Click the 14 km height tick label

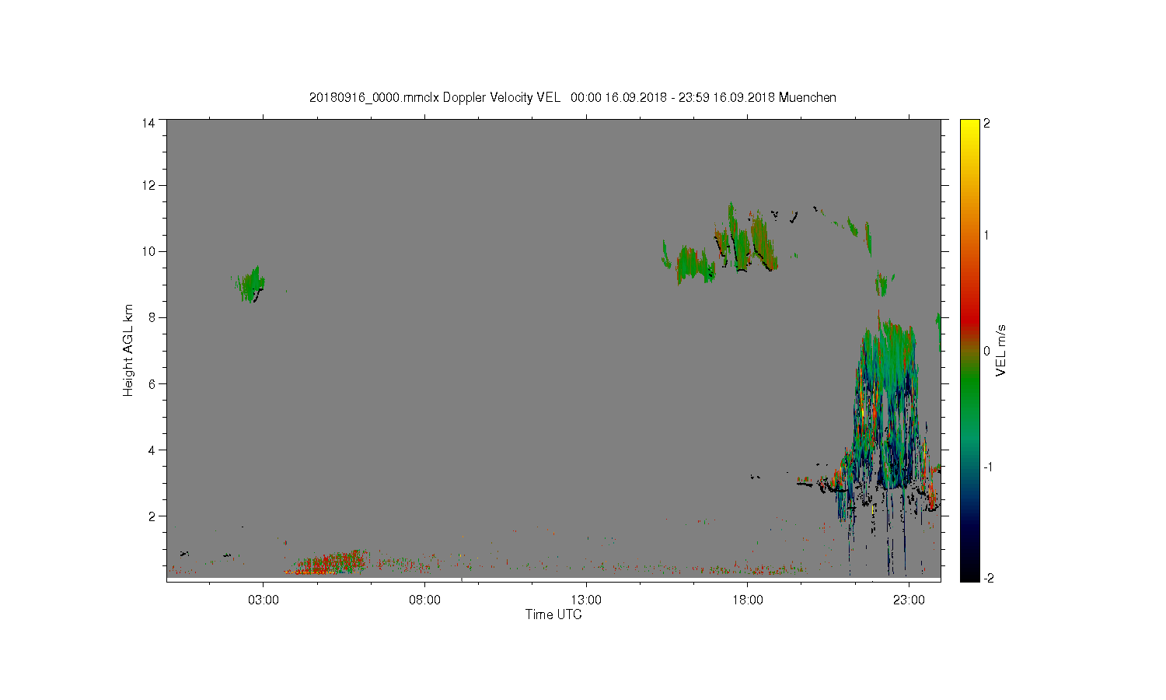148,123
